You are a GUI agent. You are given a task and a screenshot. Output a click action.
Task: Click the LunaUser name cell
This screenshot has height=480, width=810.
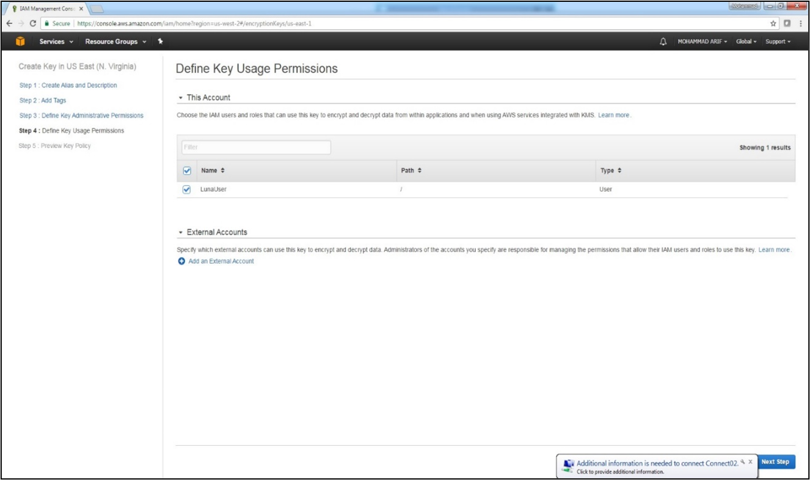click(x=213, y=190)
